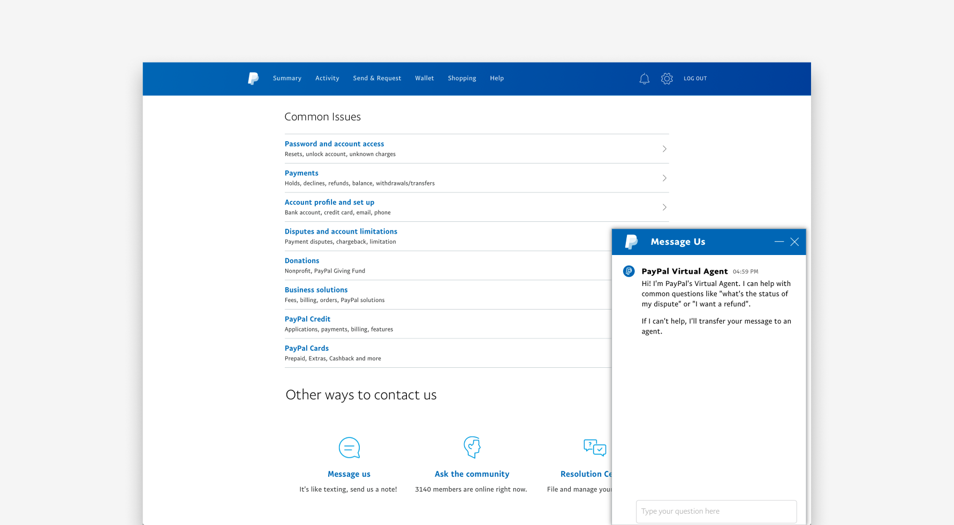Open Password and account access link

point(334,144)
